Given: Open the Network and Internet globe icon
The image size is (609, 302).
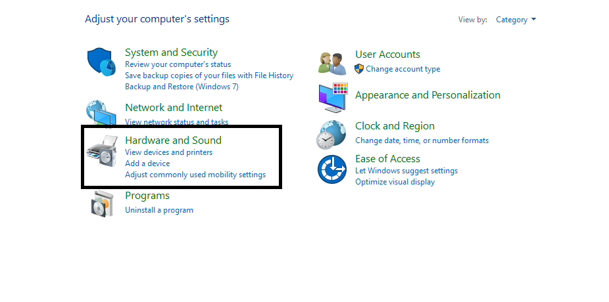Looking at the screenshot, I should pos(101,113).
